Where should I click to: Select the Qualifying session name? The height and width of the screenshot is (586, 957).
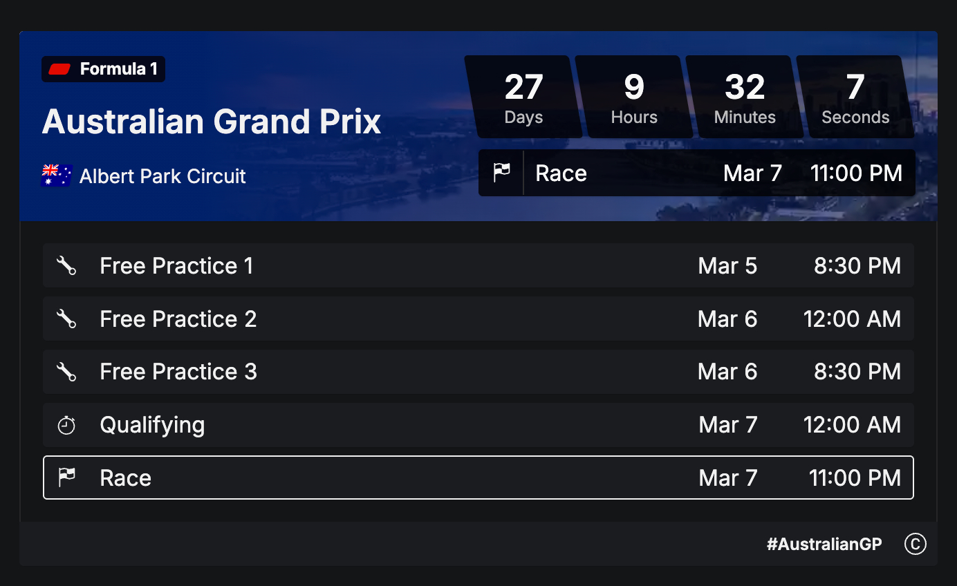pyautogui.click(x=152, y=425)
